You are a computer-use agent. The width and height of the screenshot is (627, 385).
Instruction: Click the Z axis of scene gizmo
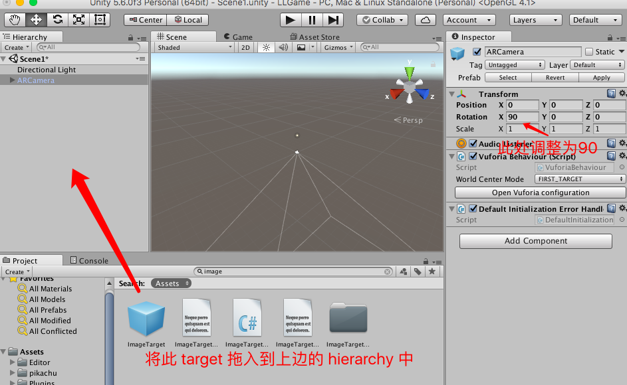(x=422, y=94)
